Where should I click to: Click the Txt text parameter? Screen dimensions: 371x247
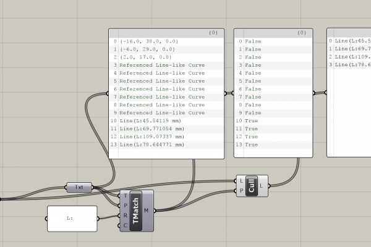(x=79, y=187)
